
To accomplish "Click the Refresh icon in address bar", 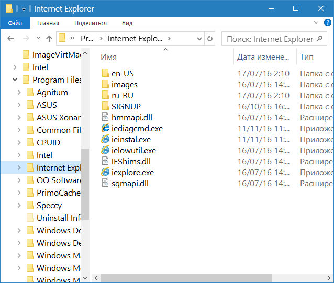I will point(210,39).
